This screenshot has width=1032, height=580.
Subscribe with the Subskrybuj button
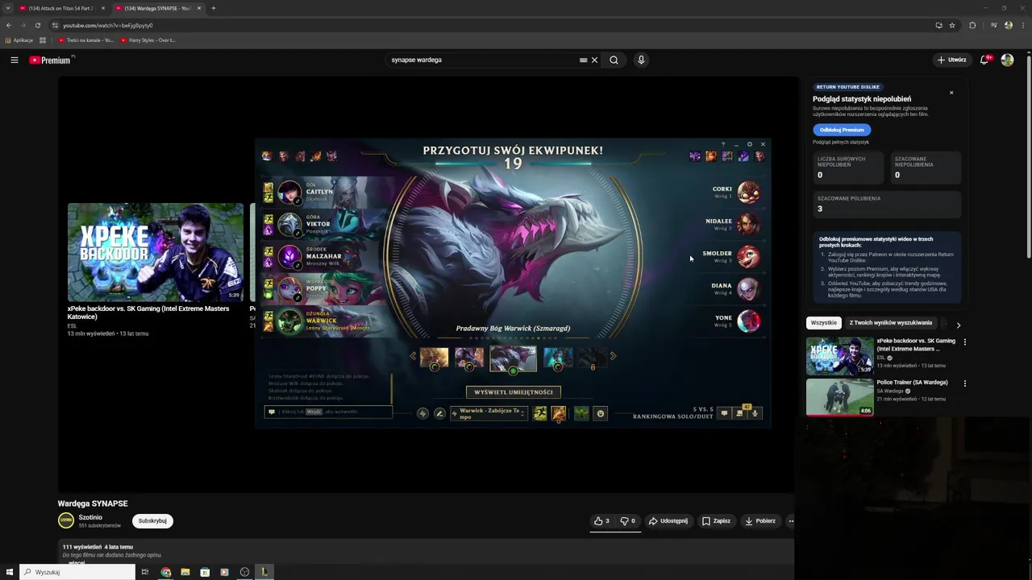pos(152,521)
